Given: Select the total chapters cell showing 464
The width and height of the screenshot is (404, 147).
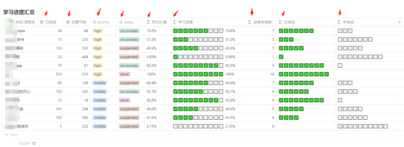Looking at the screenshot, I should [x=77, y=57].
